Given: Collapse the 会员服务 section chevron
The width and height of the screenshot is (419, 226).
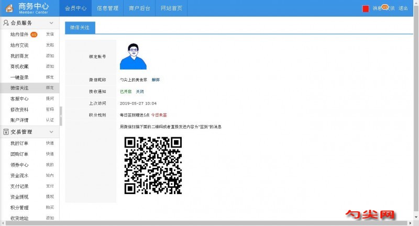Looking at the screenshot, I should [51, 23].
